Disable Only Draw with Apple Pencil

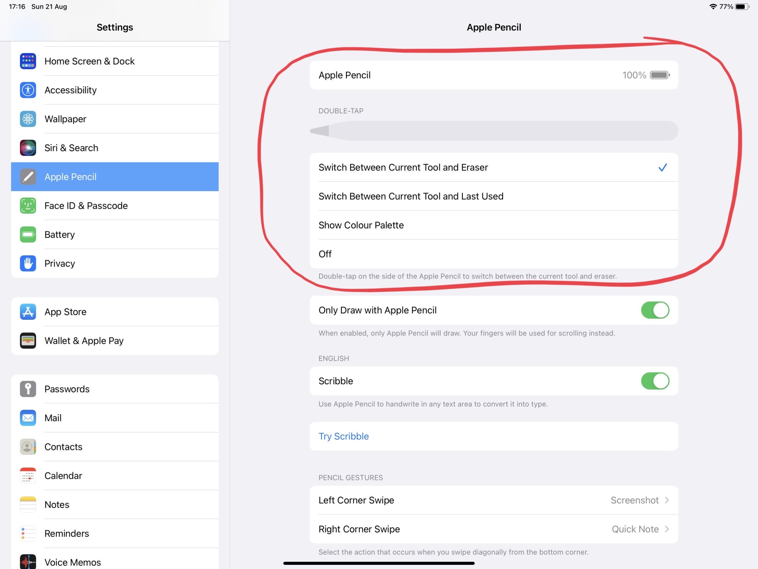(655, 310)
